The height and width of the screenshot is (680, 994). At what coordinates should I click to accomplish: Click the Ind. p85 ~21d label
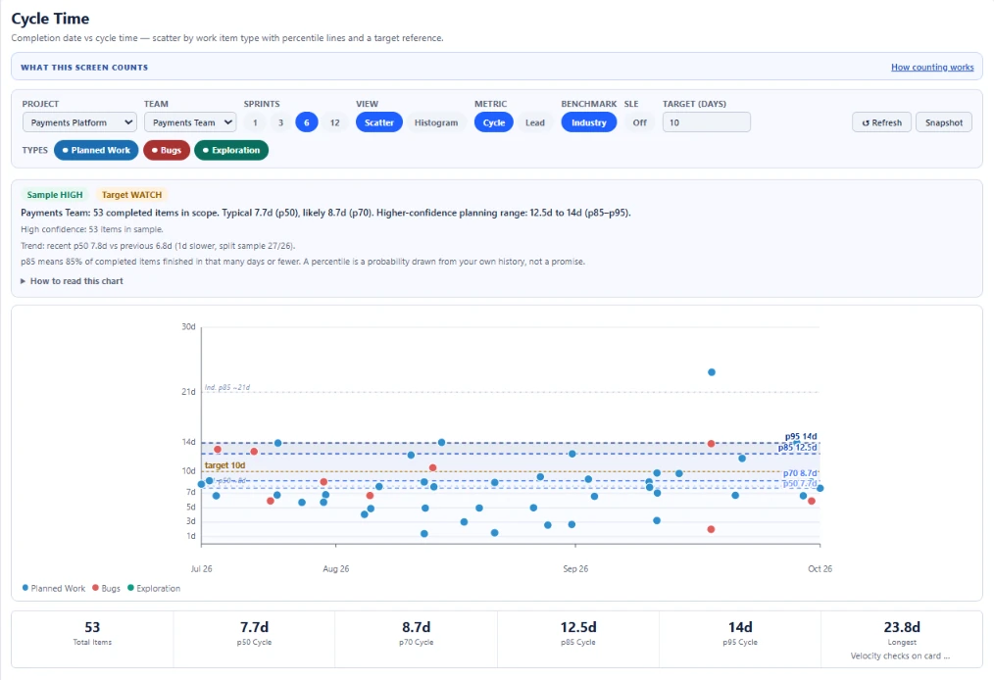click(x=227, y=387)
